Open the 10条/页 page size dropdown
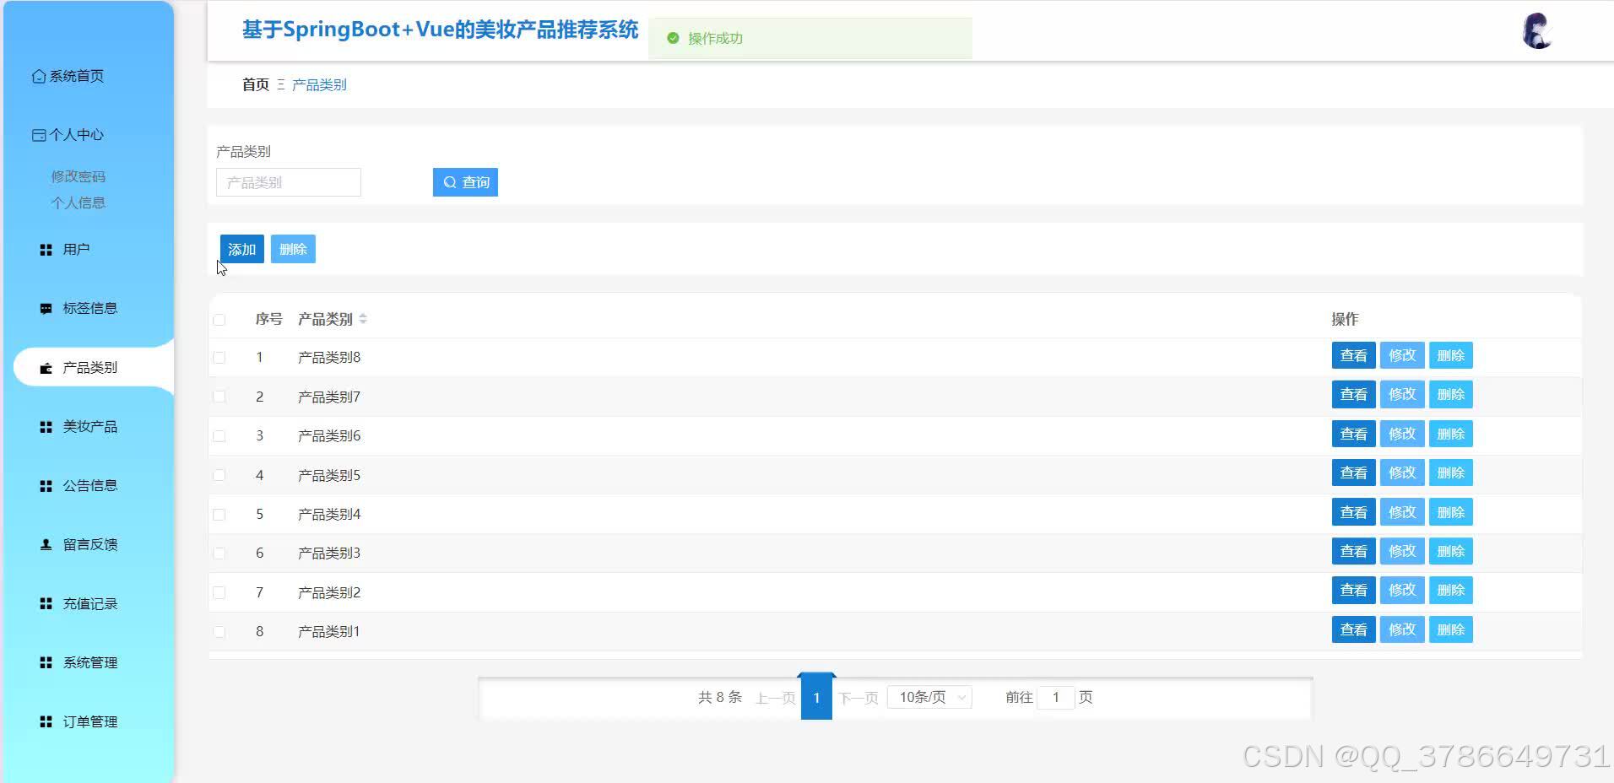This screenshot has width=1614, height=783. 929,696
